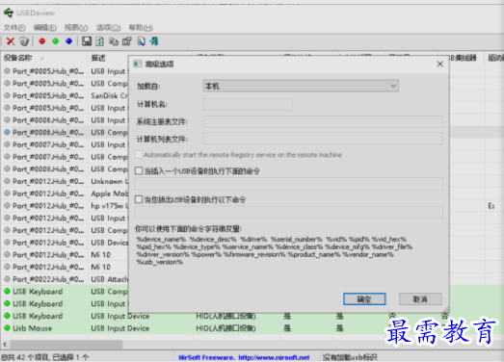
Task: Click the %device_name% variable text
Action: (x=161, y=240)
